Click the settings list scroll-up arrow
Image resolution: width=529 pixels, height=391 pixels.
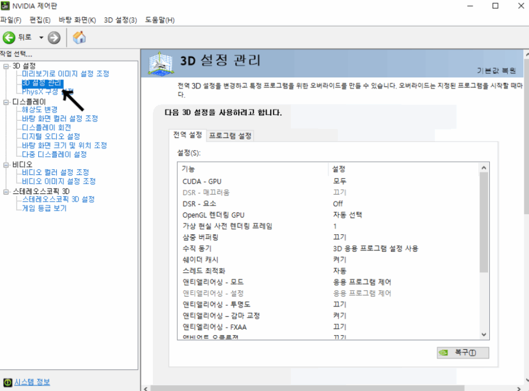[484, 168]
